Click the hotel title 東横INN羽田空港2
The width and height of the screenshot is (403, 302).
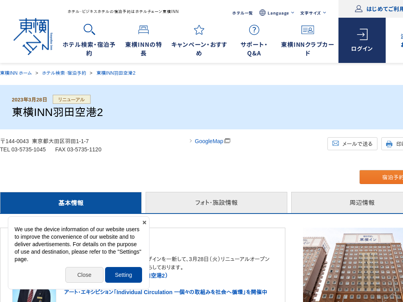pyautogui.click(x=57, y=112)
